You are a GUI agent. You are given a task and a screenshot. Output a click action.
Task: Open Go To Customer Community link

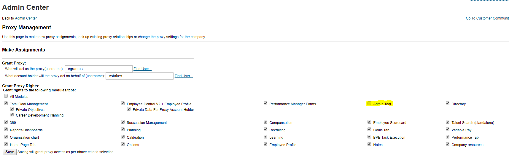(x=487, y=18)
